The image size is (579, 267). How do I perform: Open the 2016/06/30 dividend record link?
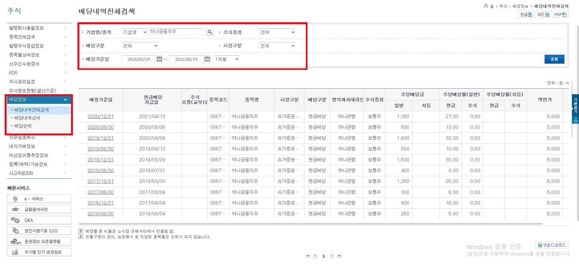[x=101, y=214]
